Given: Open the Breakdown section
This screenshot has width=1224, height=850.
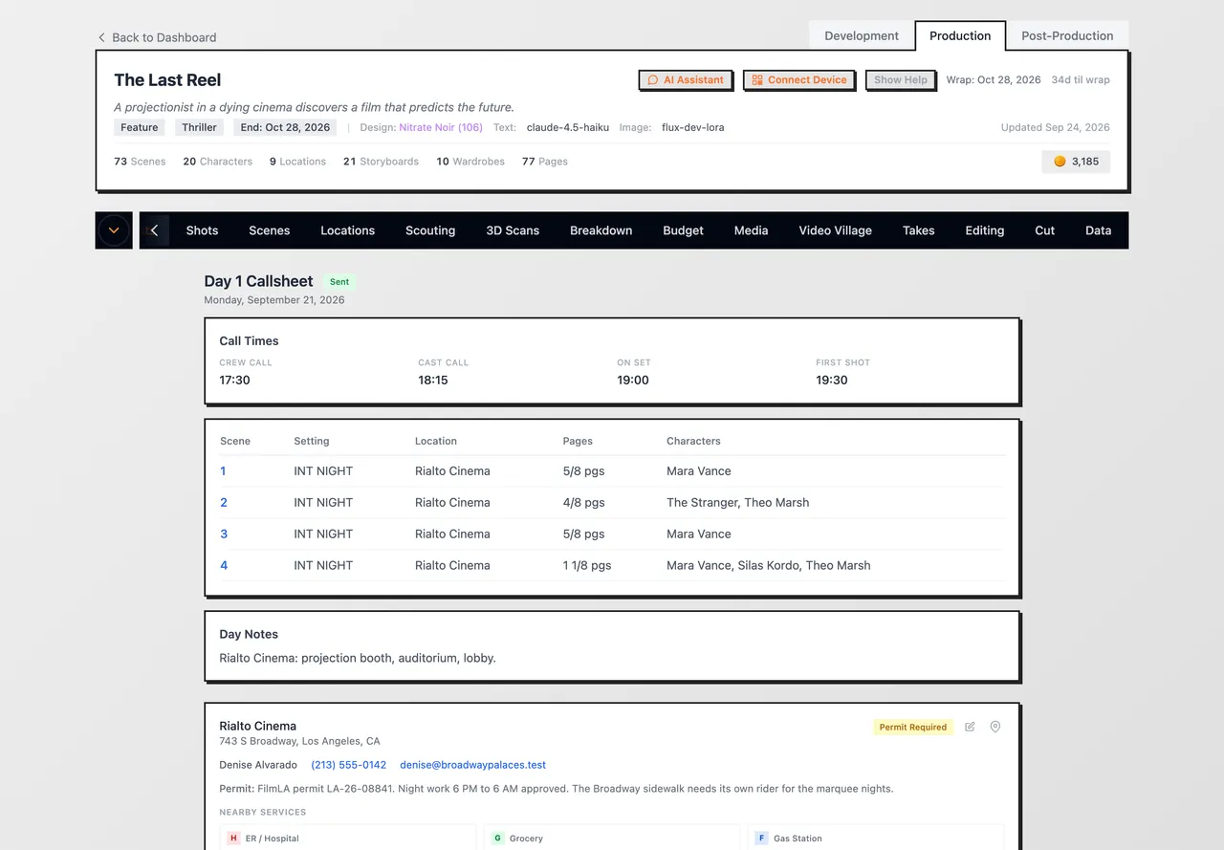Looking at the screenshot, I should tap(601, 230).
